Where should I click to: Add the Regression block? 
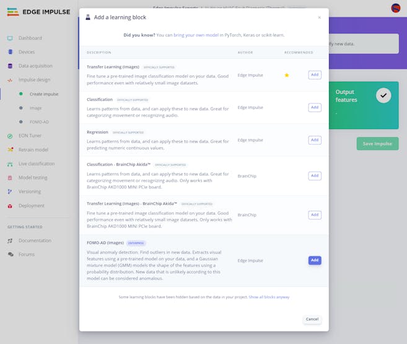[x=315, y=140]
